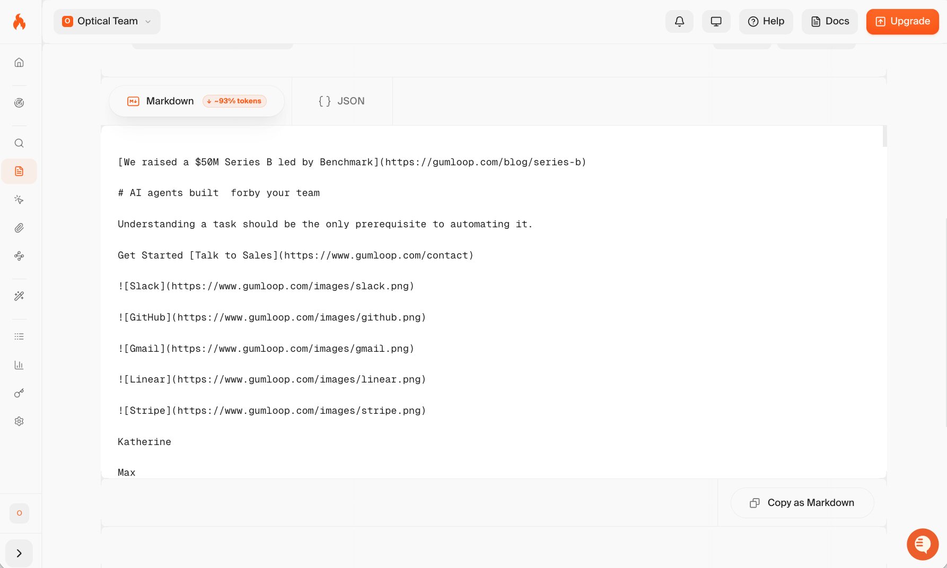The image size is (947, 568).
Task: Click the monitor display icon button
Action: pos(716,22)
